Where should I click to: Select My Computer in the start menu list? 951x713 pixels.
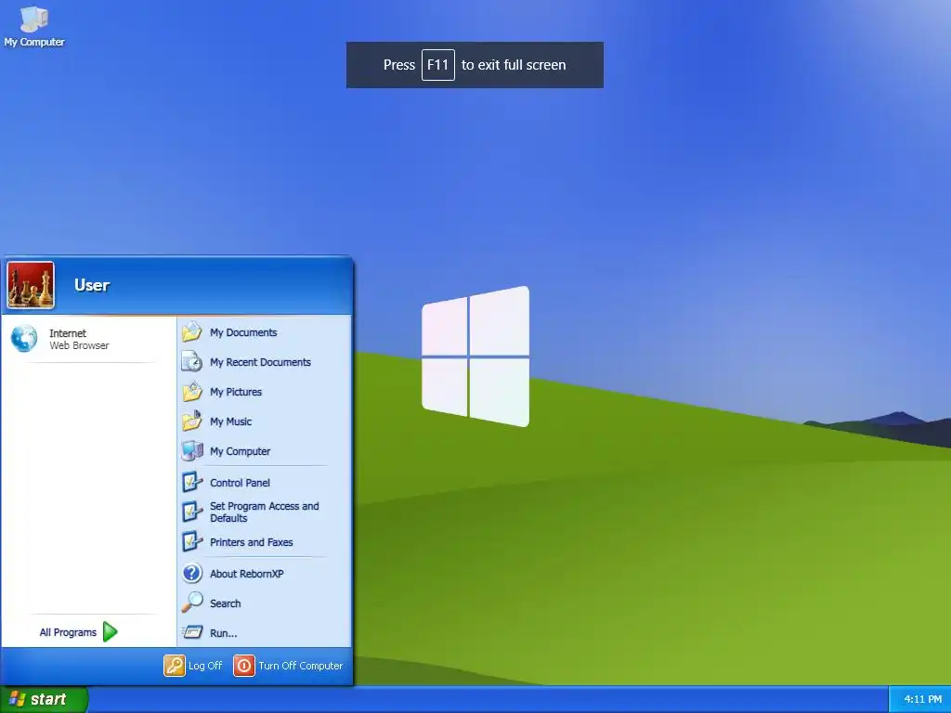tap(265, 451)
